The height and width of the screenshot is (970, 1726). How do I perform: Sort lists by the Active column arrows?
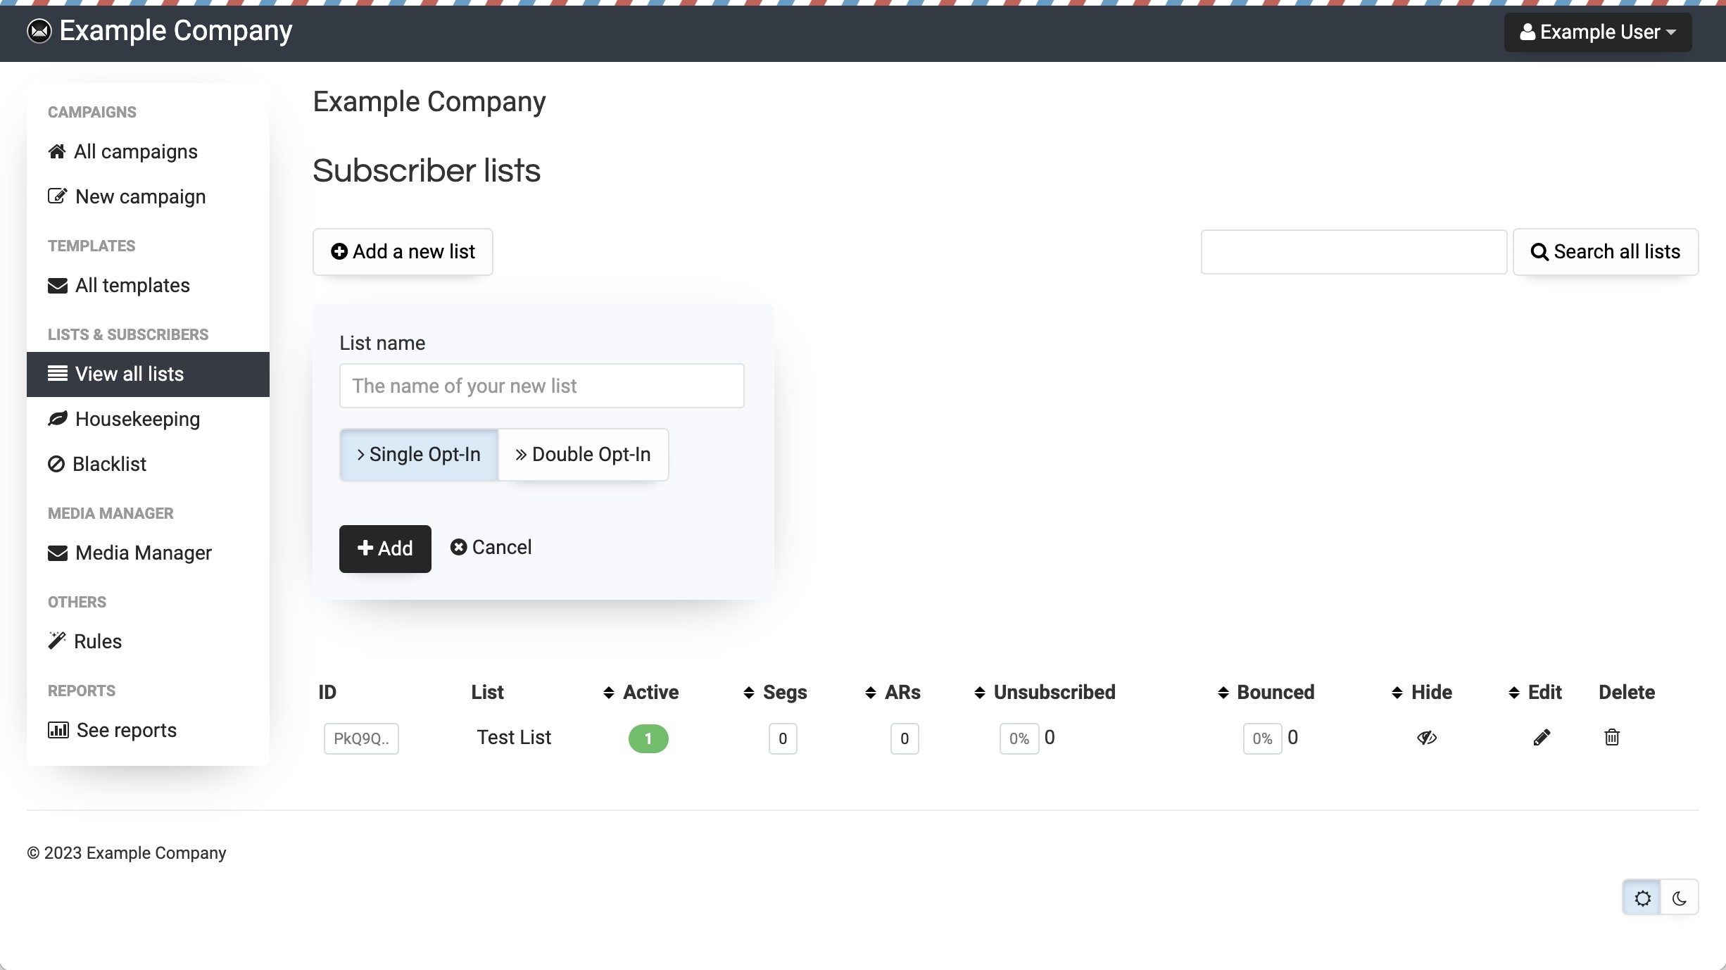pos(610,693)
